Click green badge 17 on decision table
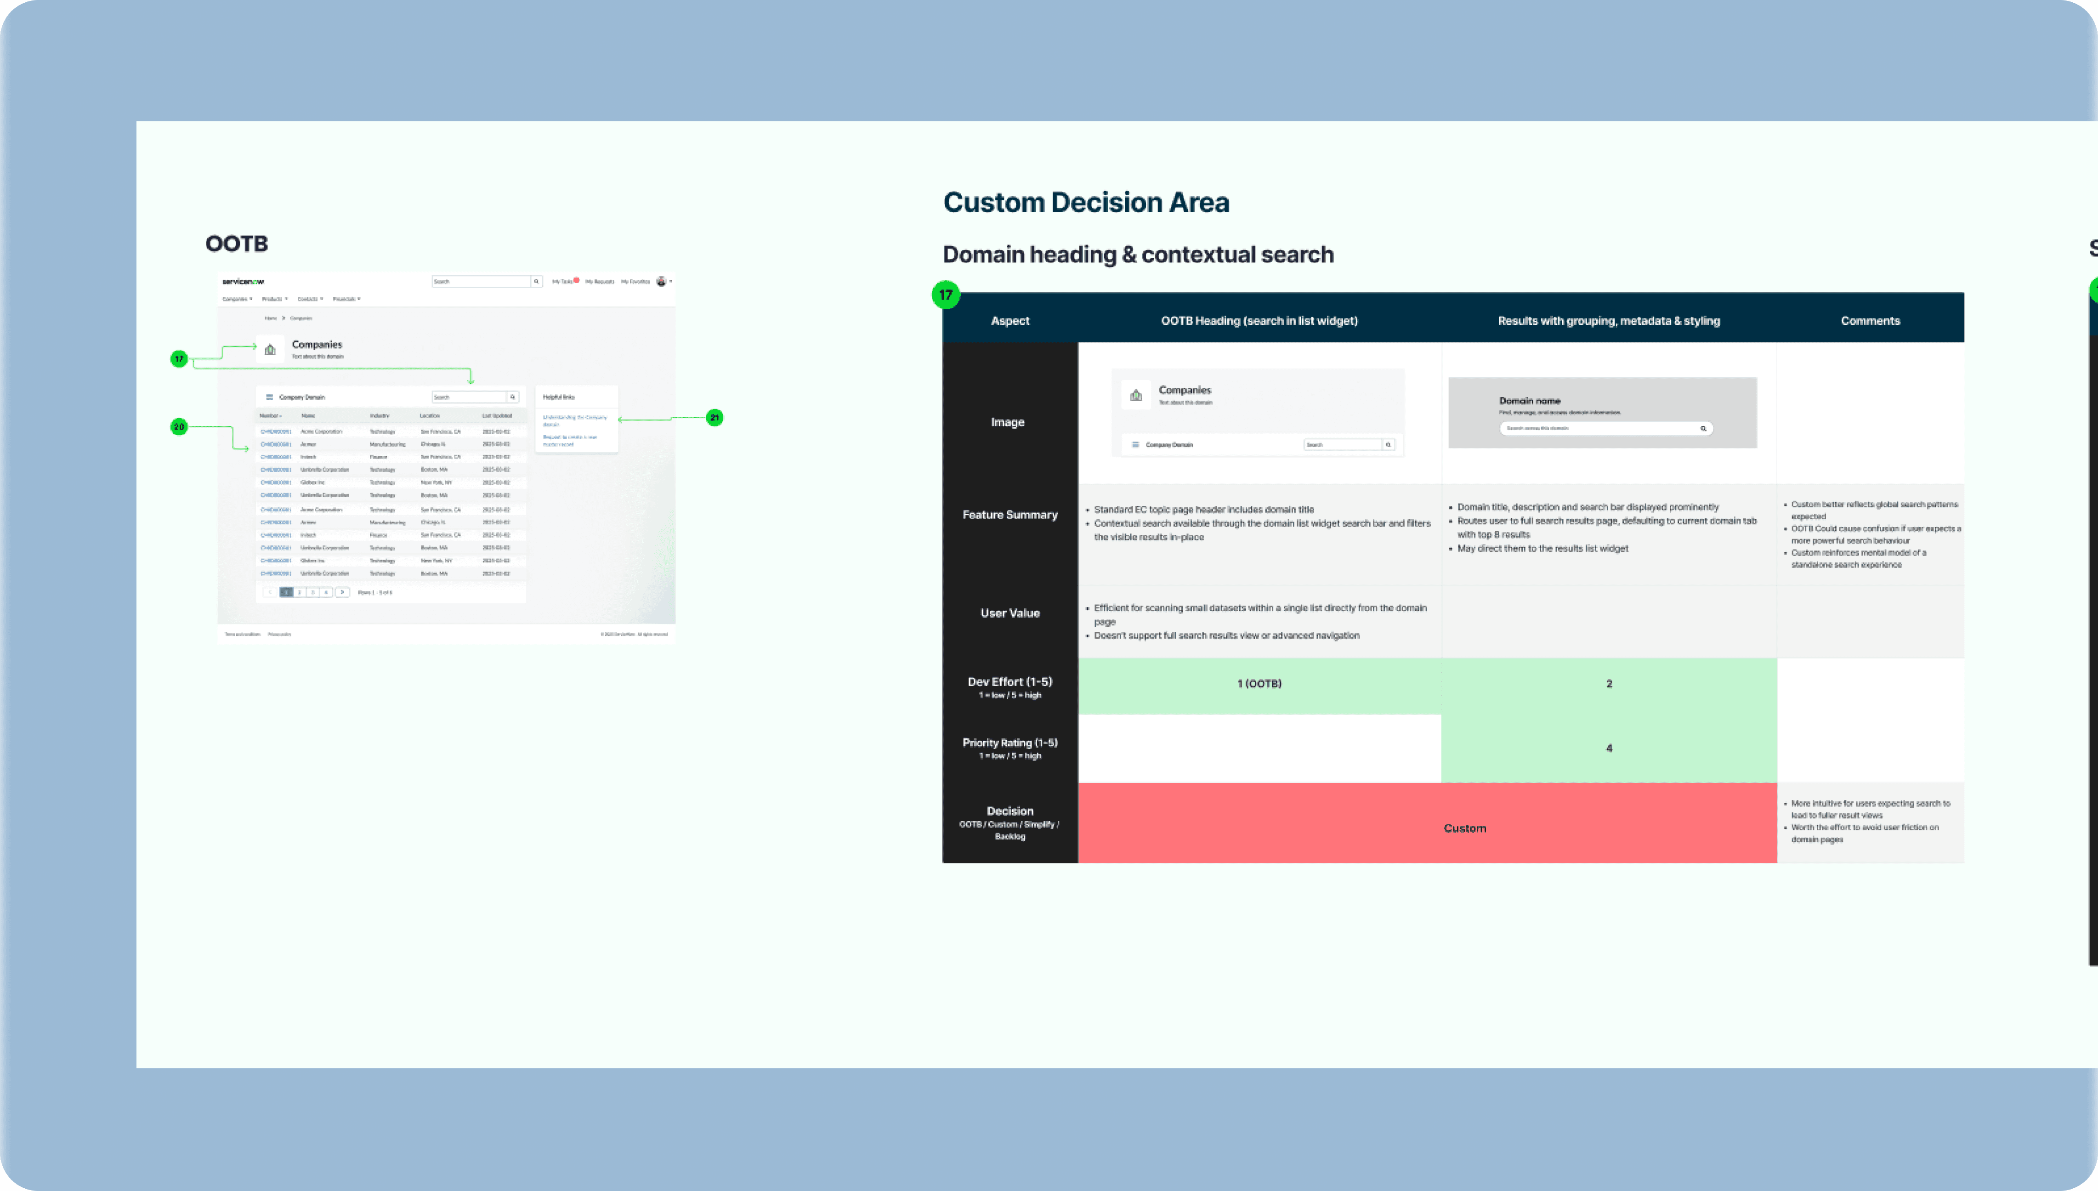 pyautogui.click(x=946, y=295)
